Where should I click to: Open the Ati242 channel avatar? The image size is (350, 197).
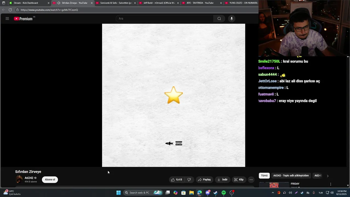19,179
